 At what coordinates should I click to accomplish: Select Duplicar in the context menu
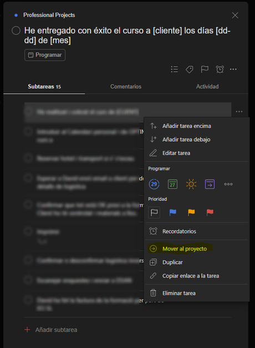(197, 262)
